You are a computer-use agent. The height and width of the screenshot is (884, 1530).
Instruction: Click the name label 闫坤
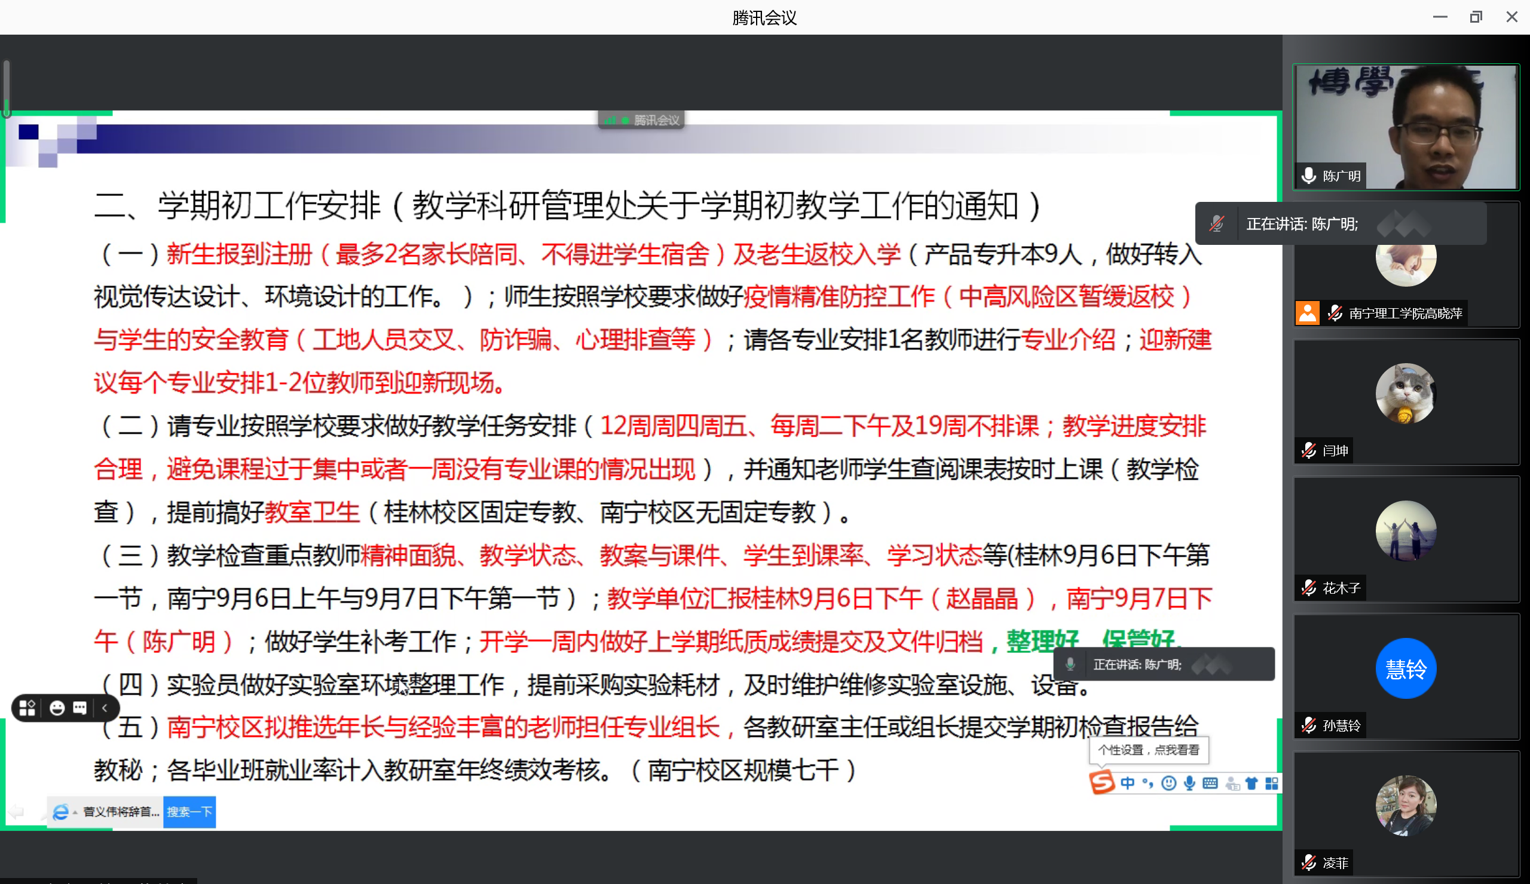[x=1335, y=451]
